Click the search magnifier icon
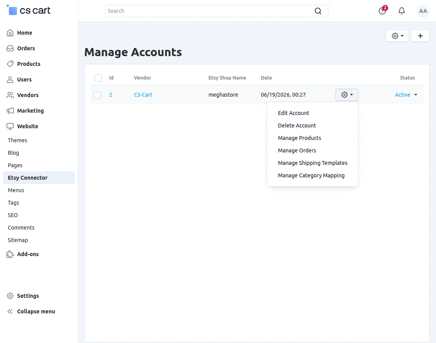The image size is (436, 343). point(318,11)
